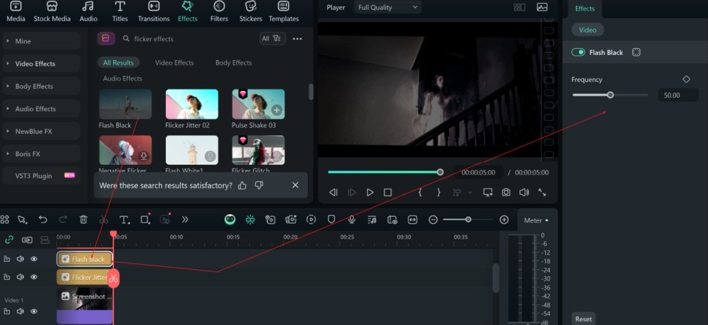Screen dimensions: 708x325
Task: Enter fullscreen preview
Action: pyautogui.click(x=542, y=192)
